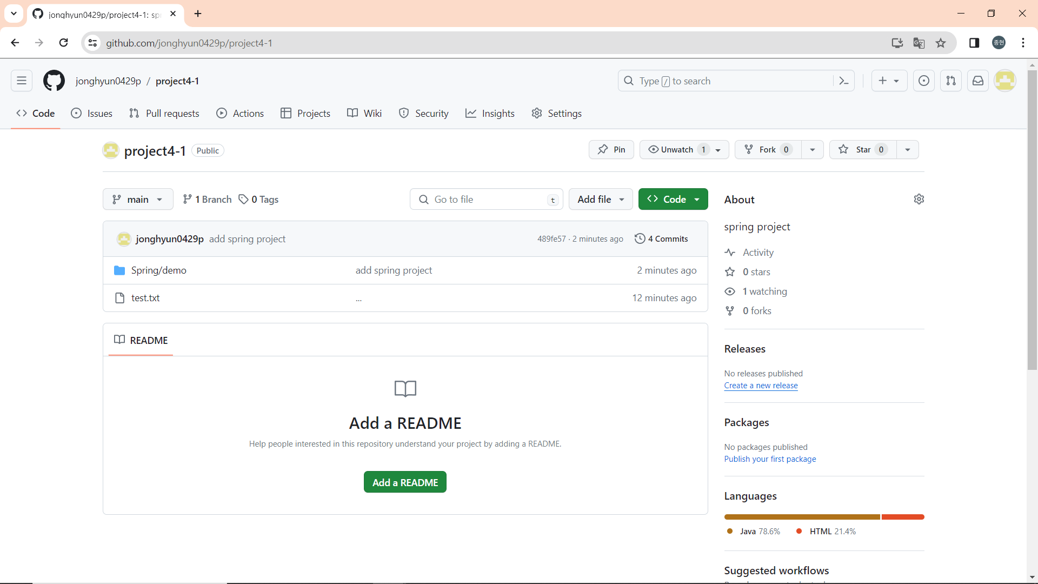Open Chrome side panel icon
1038x584 pixels.
point(974,43)
